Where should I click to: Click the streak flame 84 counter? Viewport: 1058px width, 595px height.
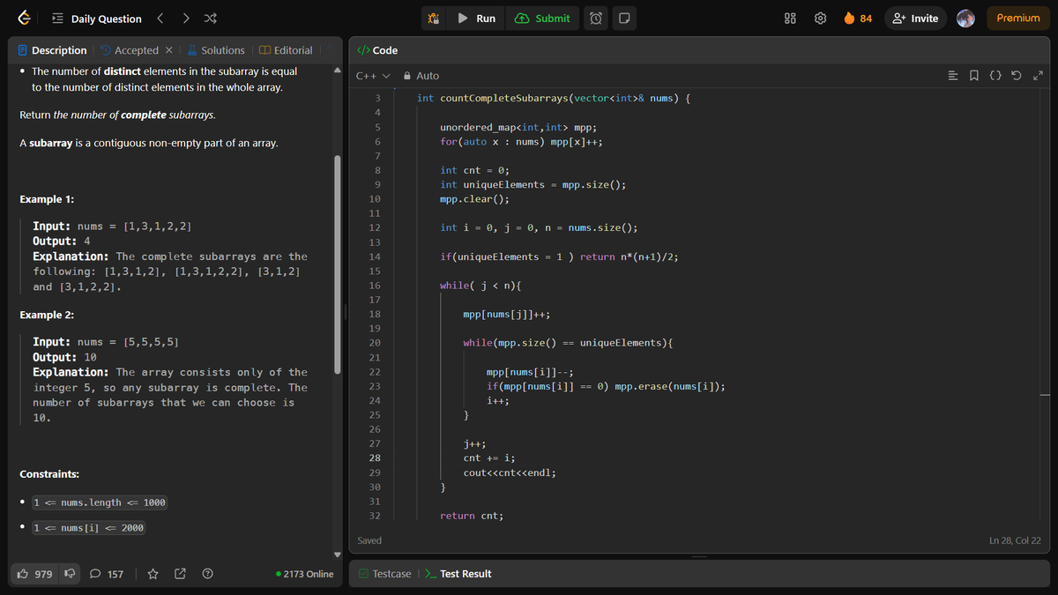858,19
